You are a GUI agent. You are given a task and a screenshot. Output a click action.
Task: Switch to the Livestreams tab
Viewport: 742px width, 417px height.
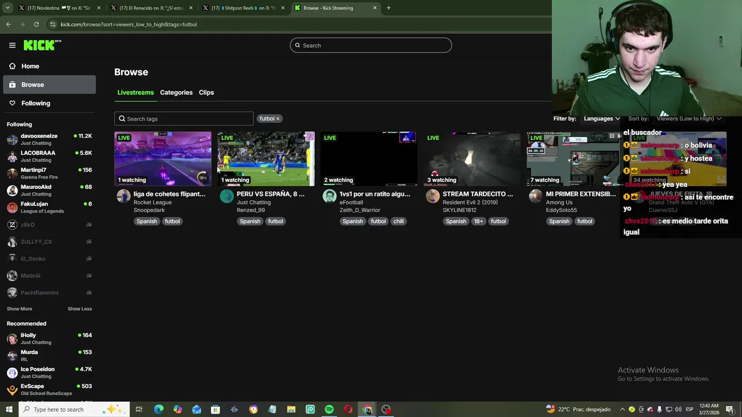136,93
